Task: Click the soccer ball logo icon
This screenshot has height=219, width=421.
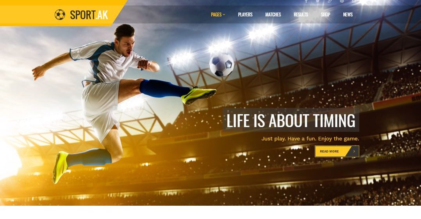Action: 60,15
